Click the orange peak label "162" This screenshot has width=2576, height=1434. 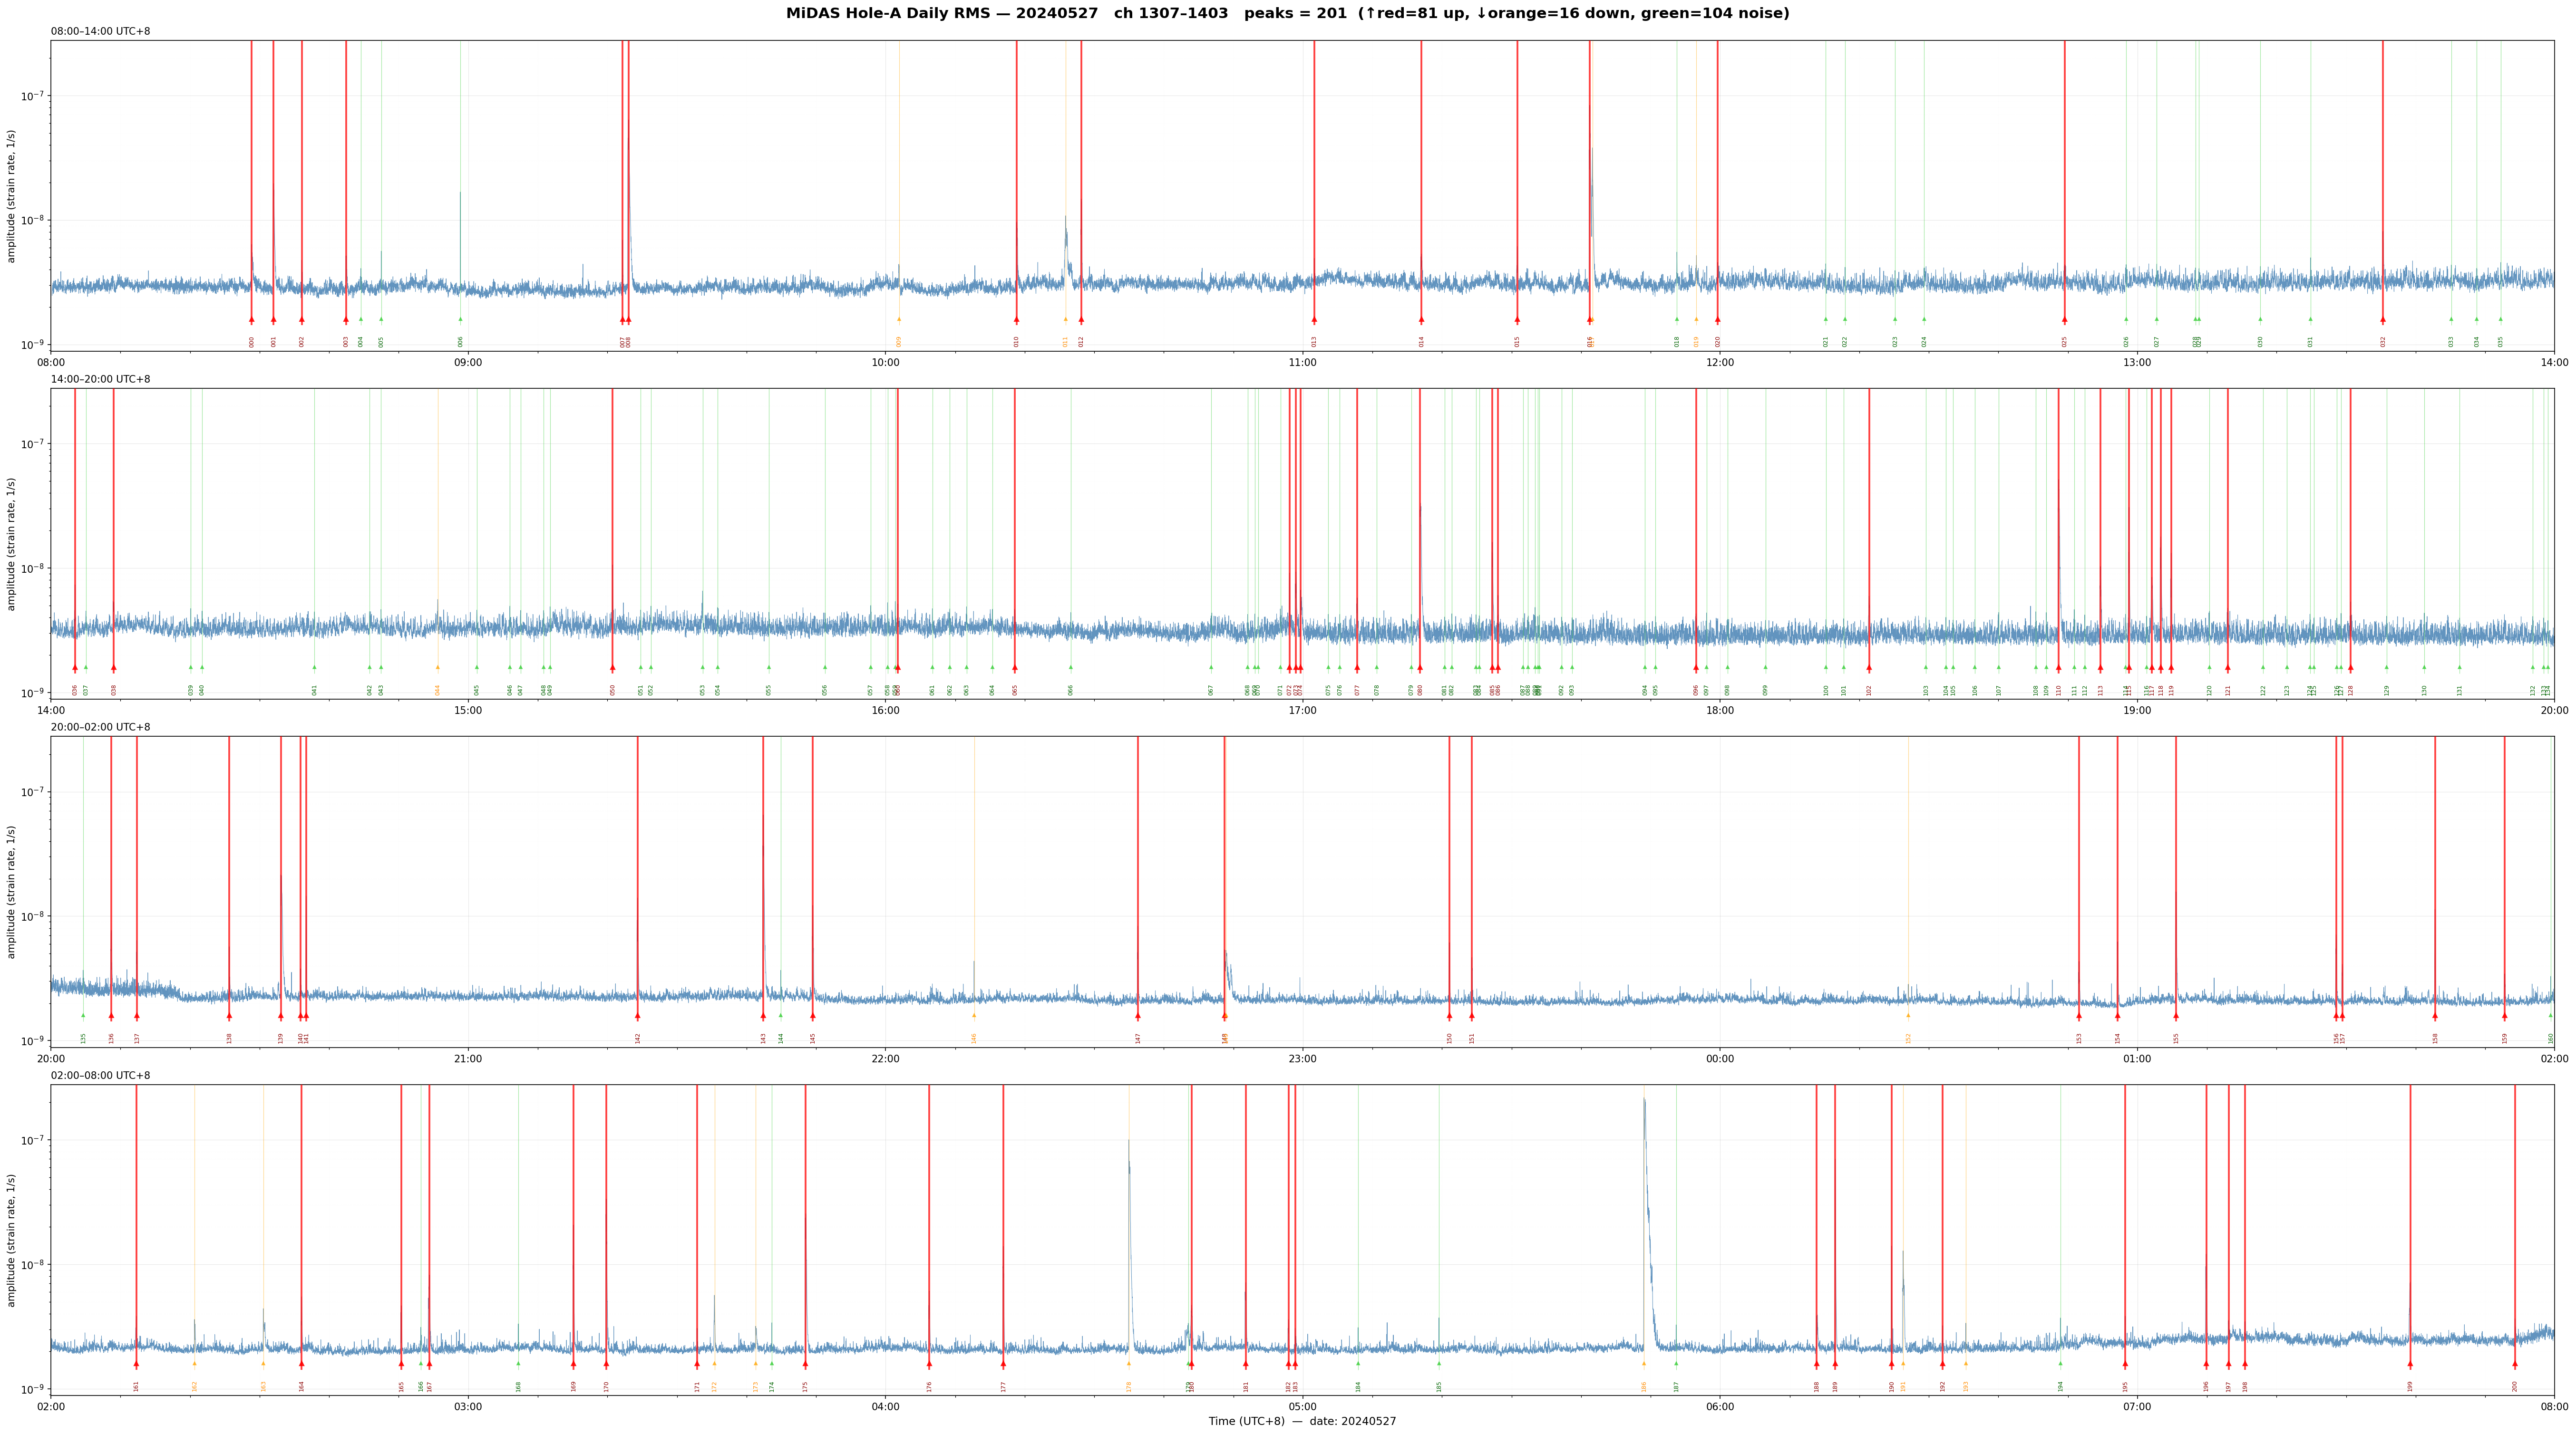point(195,1386)
